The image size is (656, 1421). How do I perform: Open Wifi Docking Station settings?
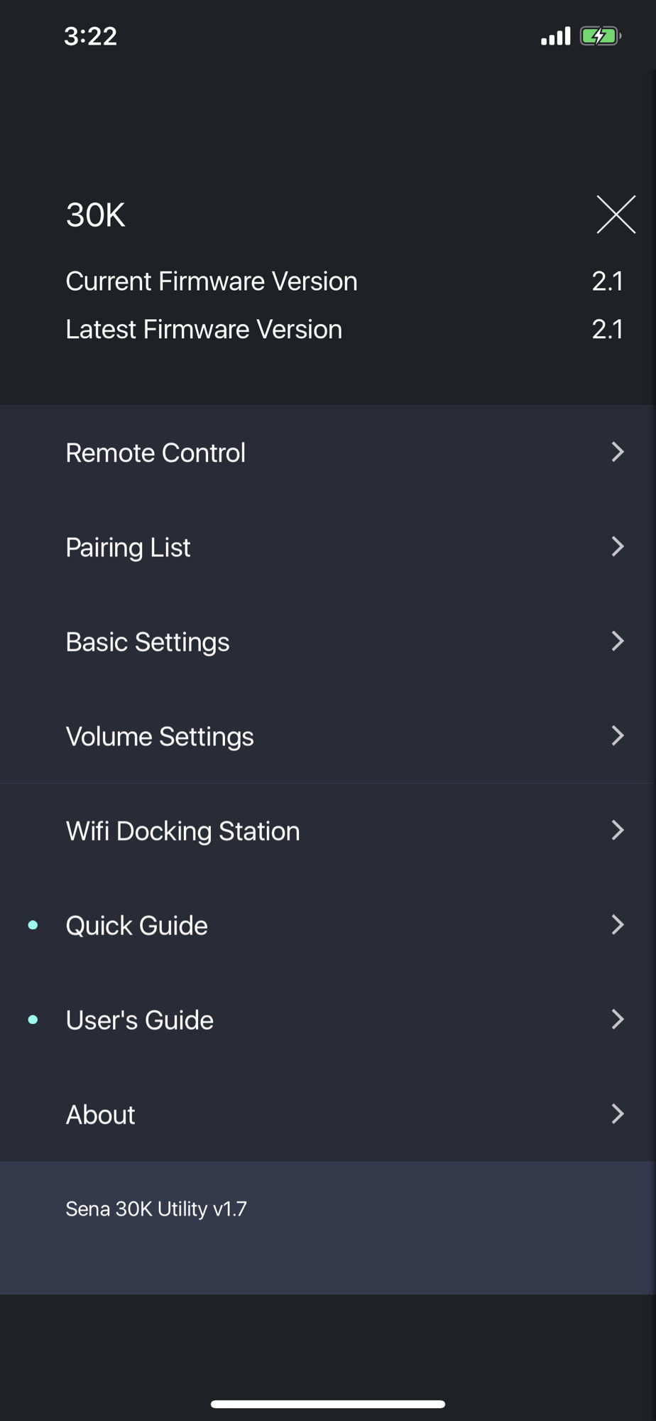[328, 831]
